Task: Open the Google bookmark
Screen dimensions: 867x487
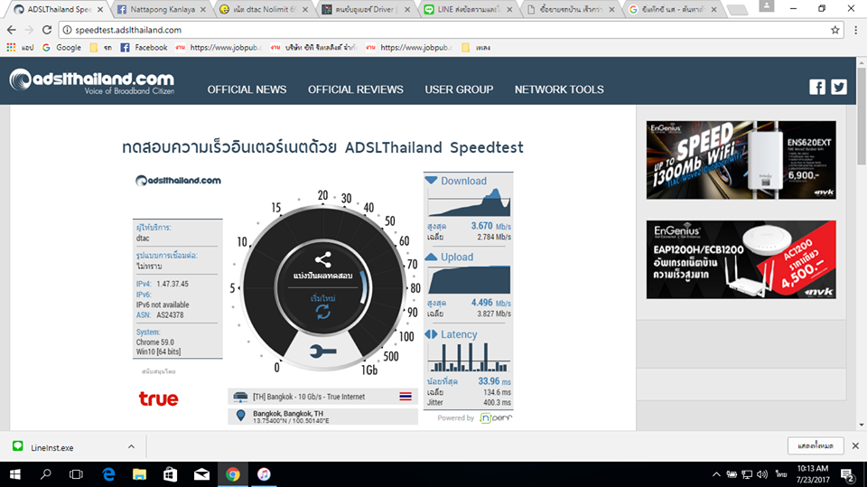Action: 62,48
